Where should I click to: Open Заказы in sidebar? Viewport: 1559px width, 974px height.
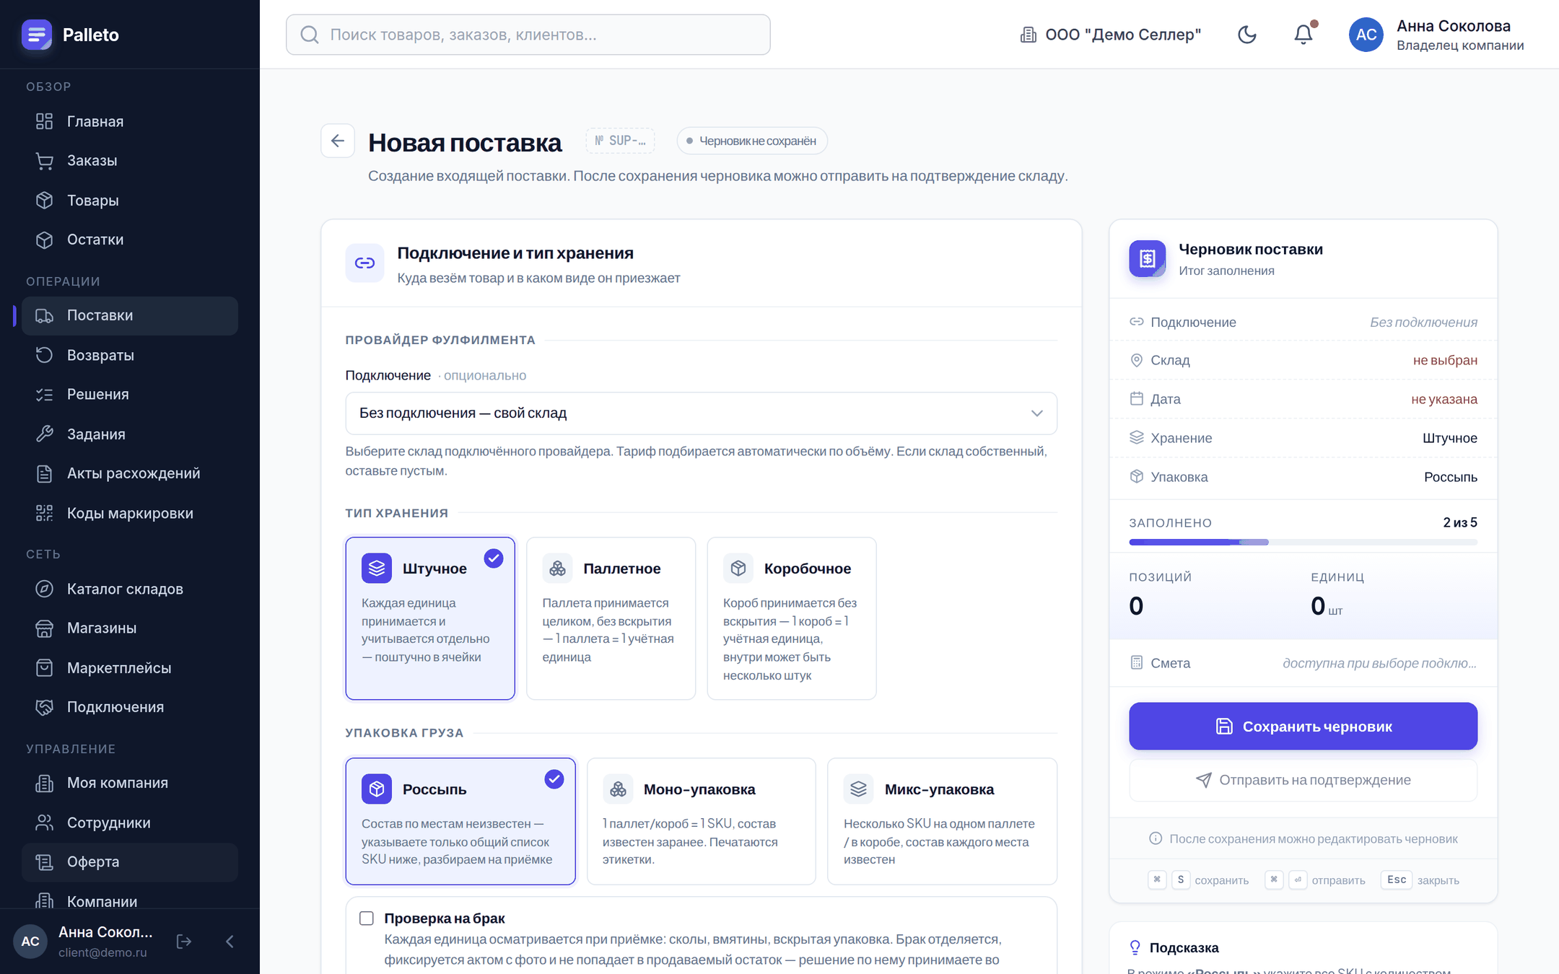click(130, 160)
